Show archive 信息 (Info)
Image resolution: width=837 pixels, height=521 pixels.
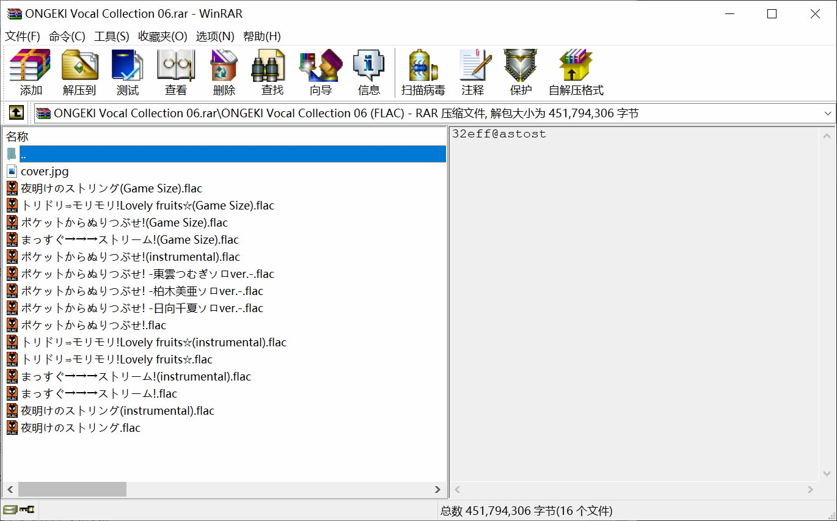pos(368,72)
